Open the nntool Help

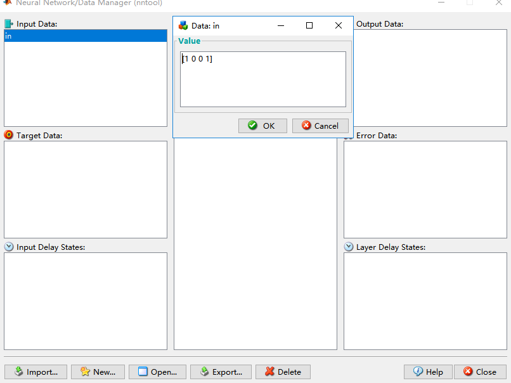click(x=428, y=372)
